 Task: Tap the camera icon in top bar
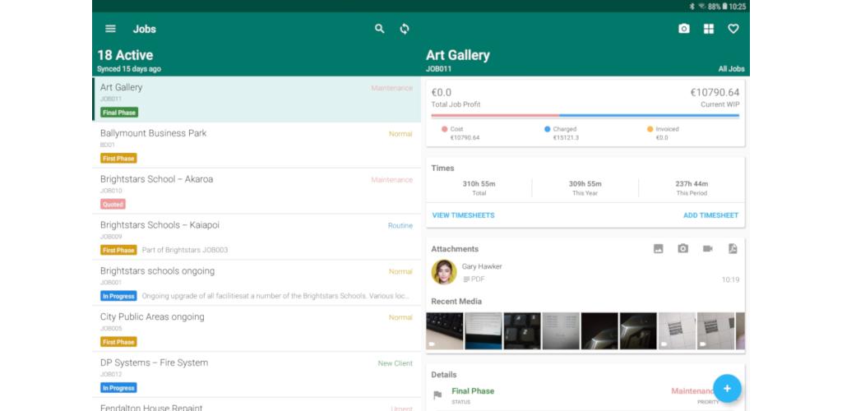[x=683, y=29]
